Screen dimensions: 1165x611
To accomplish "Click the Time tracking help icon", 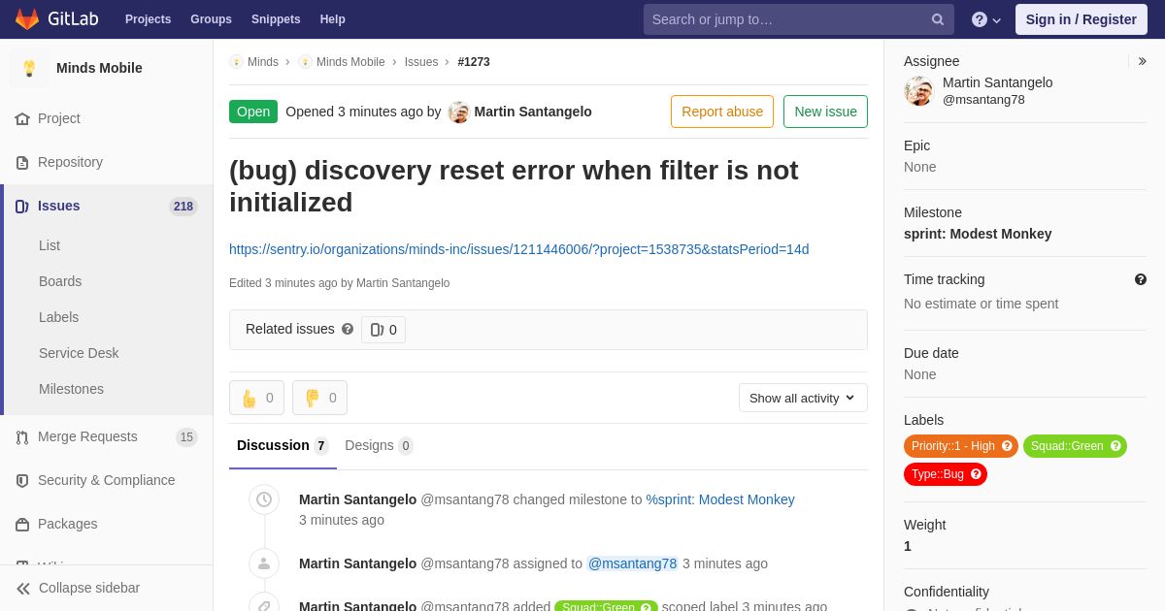I will [1141, 279].
